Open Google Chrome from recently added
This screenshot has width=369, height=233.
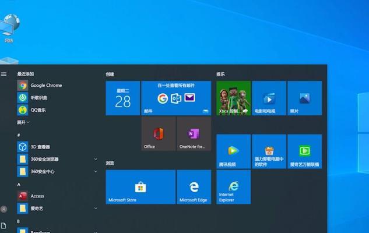pos(58,86)
